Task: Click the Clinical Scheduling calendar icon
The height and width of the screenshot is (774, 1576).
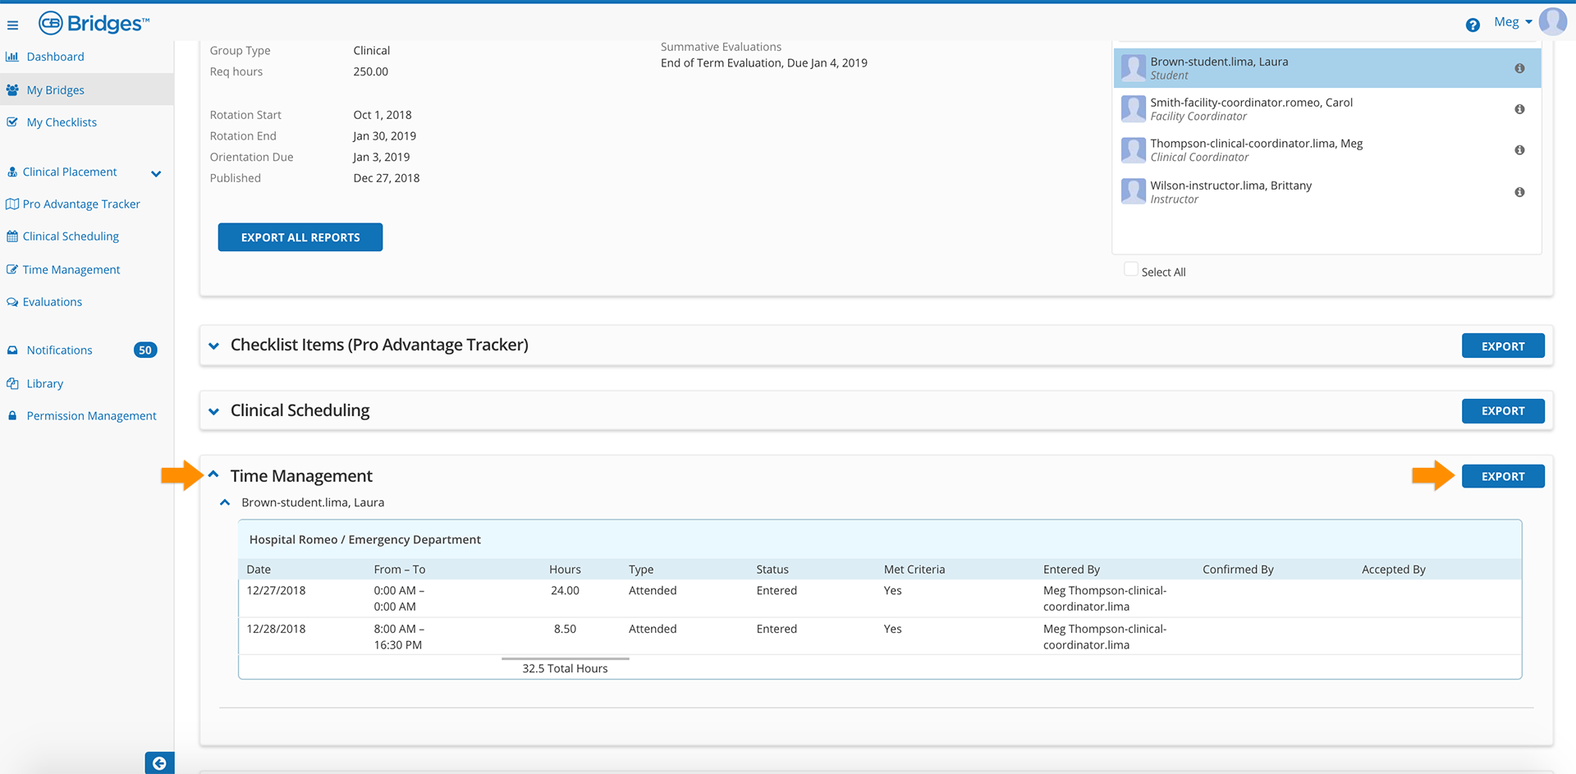Action: tap(12, 236)
